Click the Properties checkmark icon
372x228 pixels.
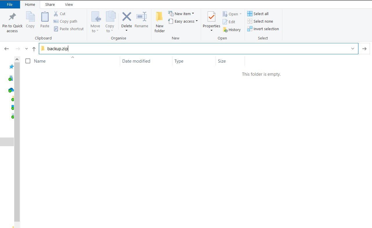tap(211, 17)
